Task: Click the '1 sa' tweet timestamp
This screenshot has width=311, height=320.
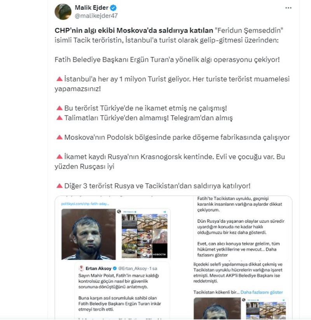Action: tap(153, 268)
